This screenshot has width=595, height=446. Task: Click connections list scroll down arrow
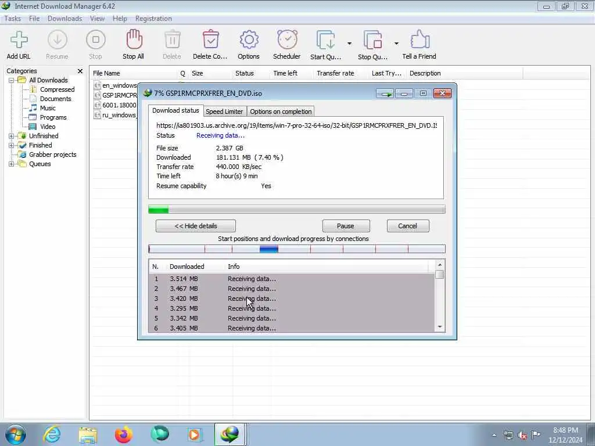440,327
